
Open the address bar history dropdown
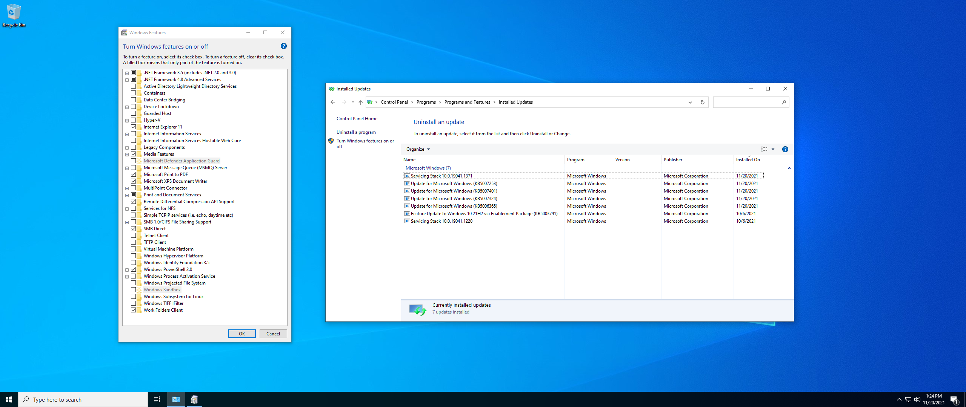pos(690,102)
